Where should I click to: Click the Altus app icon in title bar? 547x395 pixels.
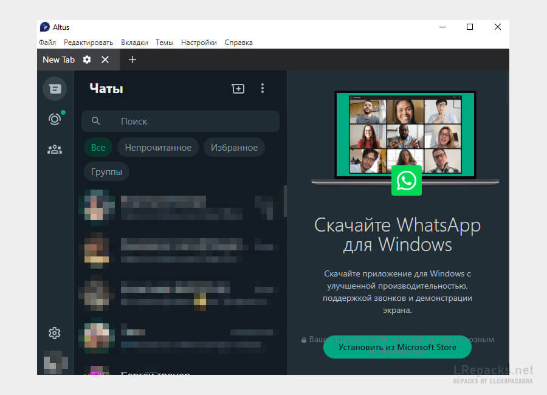tap(44, 27)
